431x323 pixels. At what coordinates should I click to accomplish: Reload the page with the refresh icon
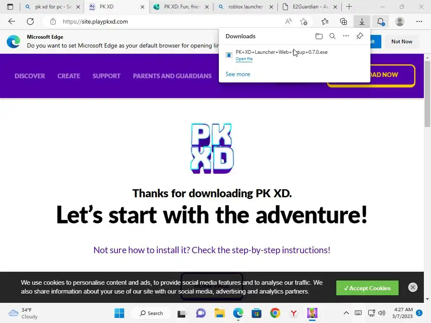point(30,21)
